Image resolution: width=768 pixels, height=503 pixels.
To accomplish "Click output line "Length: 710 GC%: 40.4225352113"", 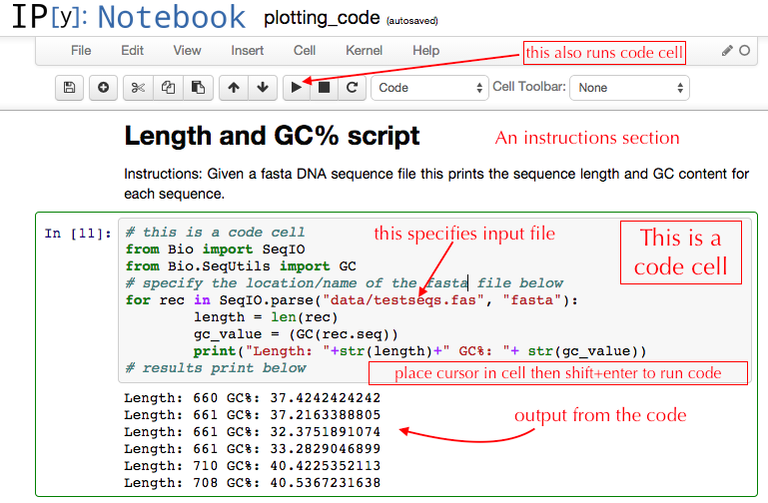I will coord(253,466).
